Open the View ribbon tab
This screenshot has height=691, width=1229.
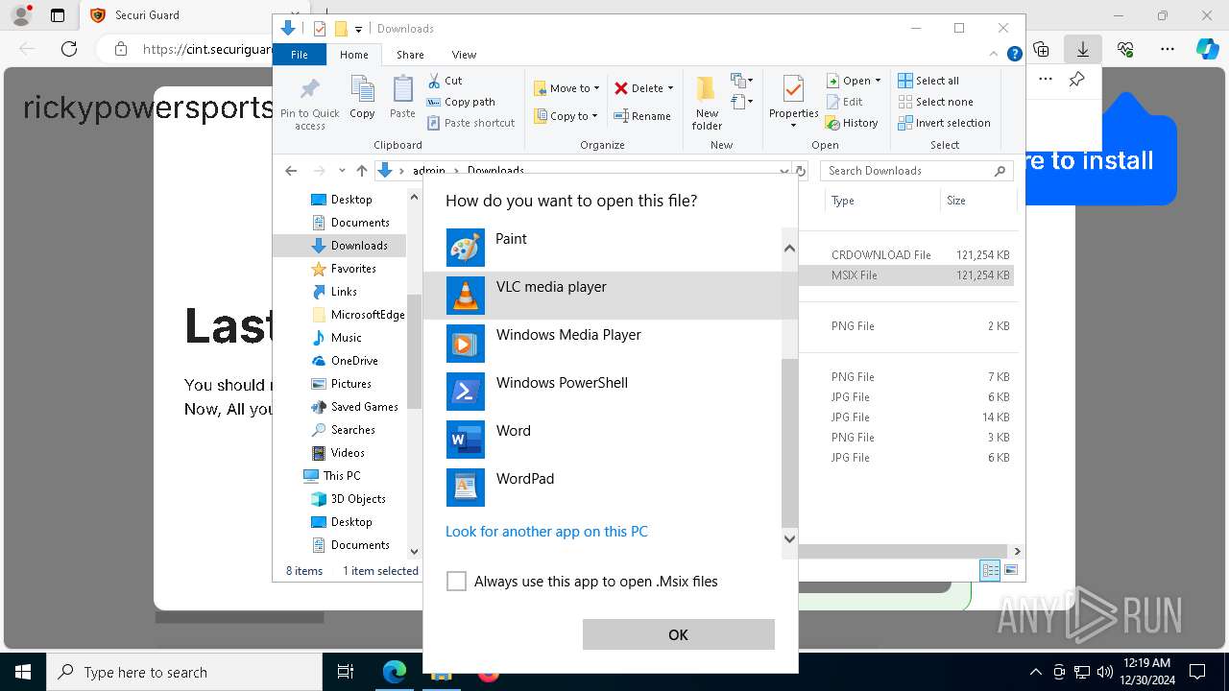(464, 55)
